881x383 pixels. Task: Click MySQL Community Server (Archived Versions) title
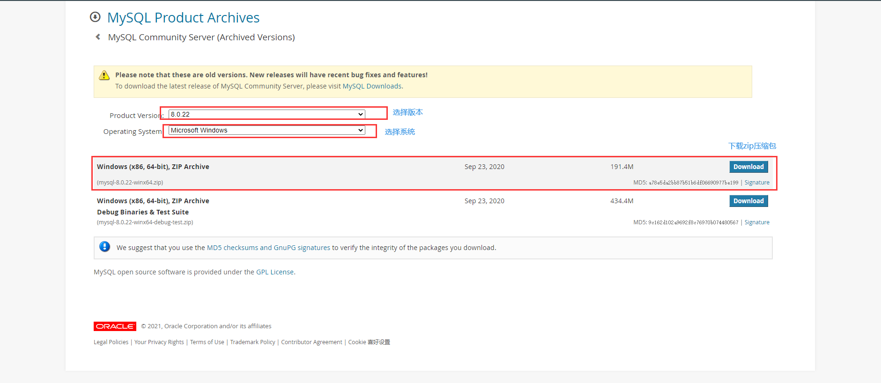tap(201, 37)
